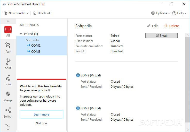
Task: Click the User session value Global
Action: (115, 41)
